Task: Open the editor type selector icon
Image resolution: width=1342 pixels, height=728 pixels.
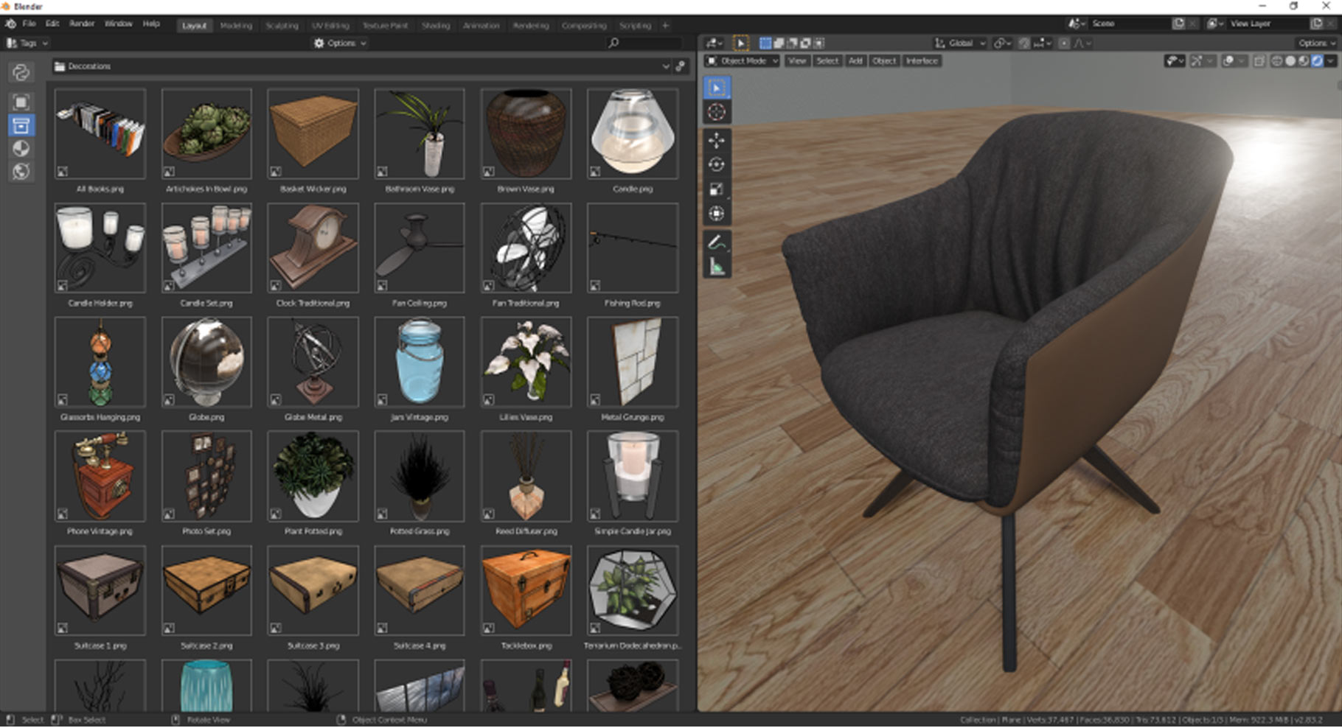Action: [x=712, y=43]
